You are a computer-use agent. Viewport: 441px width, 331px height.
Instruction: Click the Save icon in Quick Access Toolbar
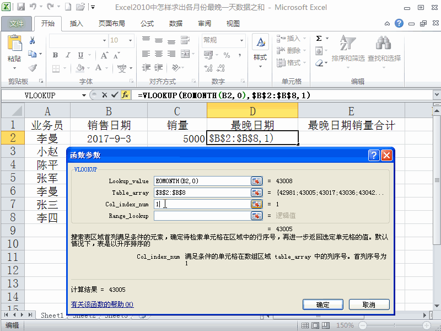pos(20,7)
